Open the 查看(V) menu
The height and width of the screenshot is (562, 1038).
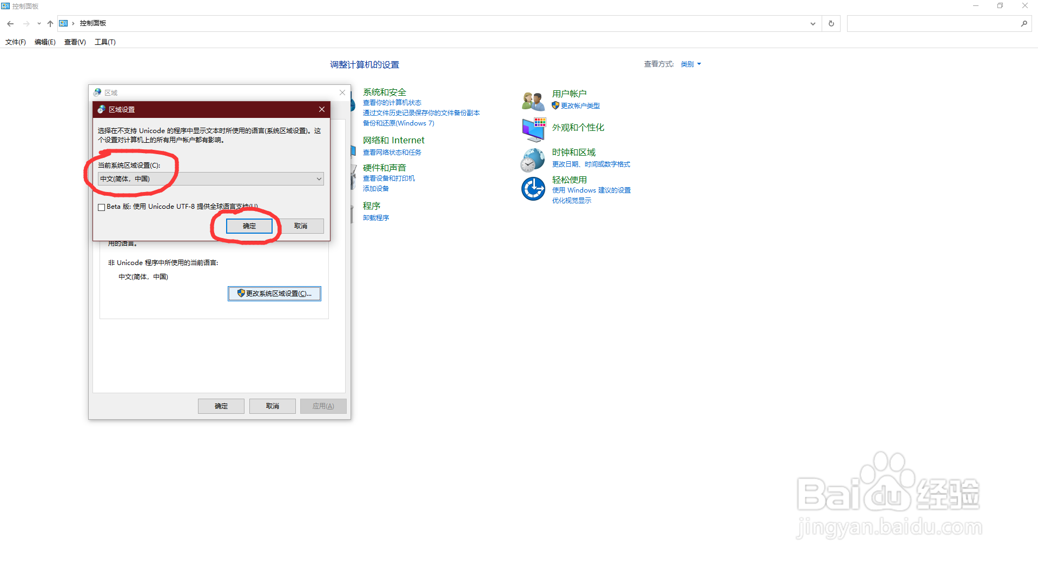pos(75,42)
